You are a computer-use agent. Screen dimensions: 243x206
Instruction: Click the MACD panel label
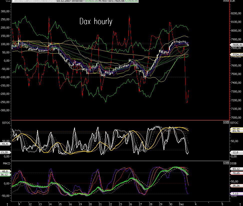pyautogui.click(x=7, y=163)
